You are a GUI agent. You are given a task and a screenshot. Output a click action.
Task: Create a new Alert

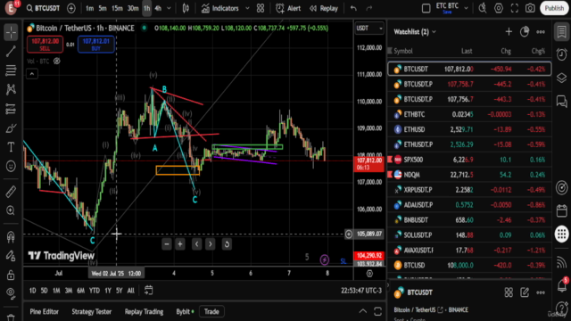(x=288, y=8)
